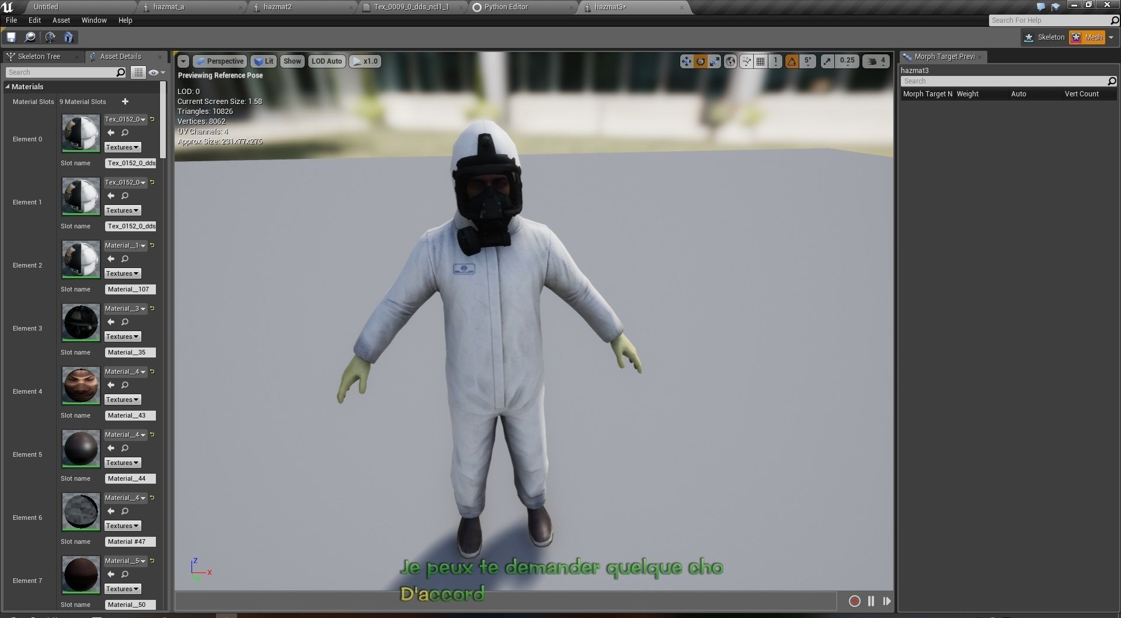The width and height of the screenshot is (1121, 618).
Task: Select the scale gizmo tool
Action: (x=715, y=61)
